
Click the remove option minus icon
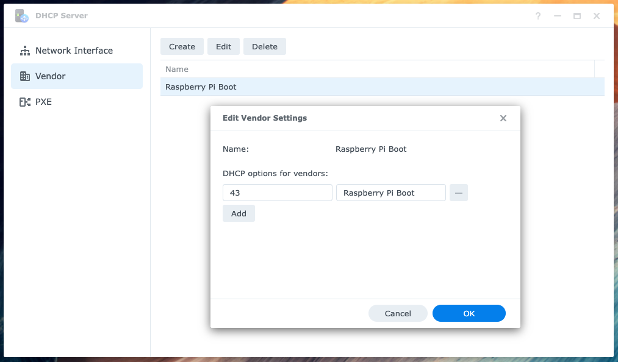point(459,193)
